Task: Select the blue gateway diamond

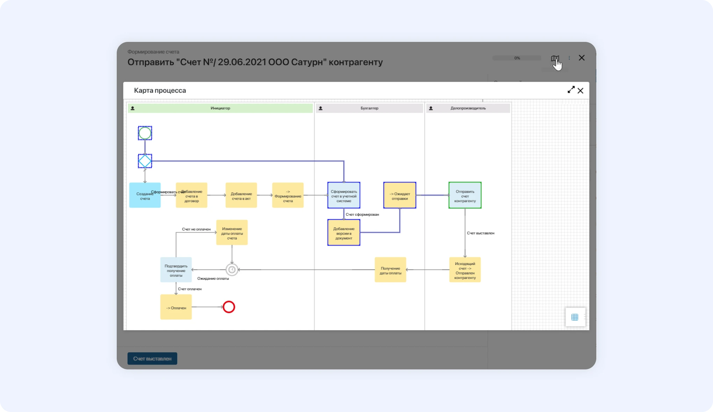Action: click(x=145, y=161)
